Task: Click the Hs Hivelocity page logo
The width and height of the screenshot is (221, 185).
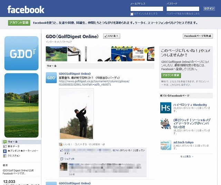Action: click(166, 108)
